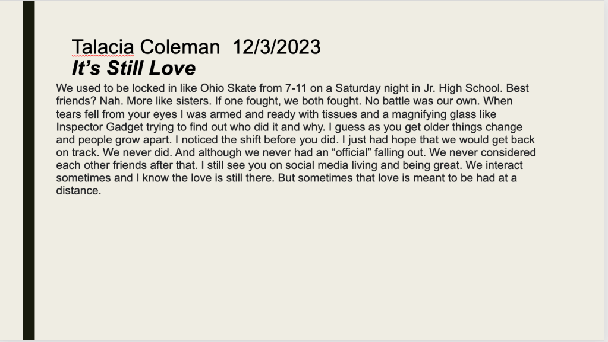The width and height of the screenshot is (608, 342).
Task: Select the bold italic title "It's Still Love"
Action: coord(133,68)
